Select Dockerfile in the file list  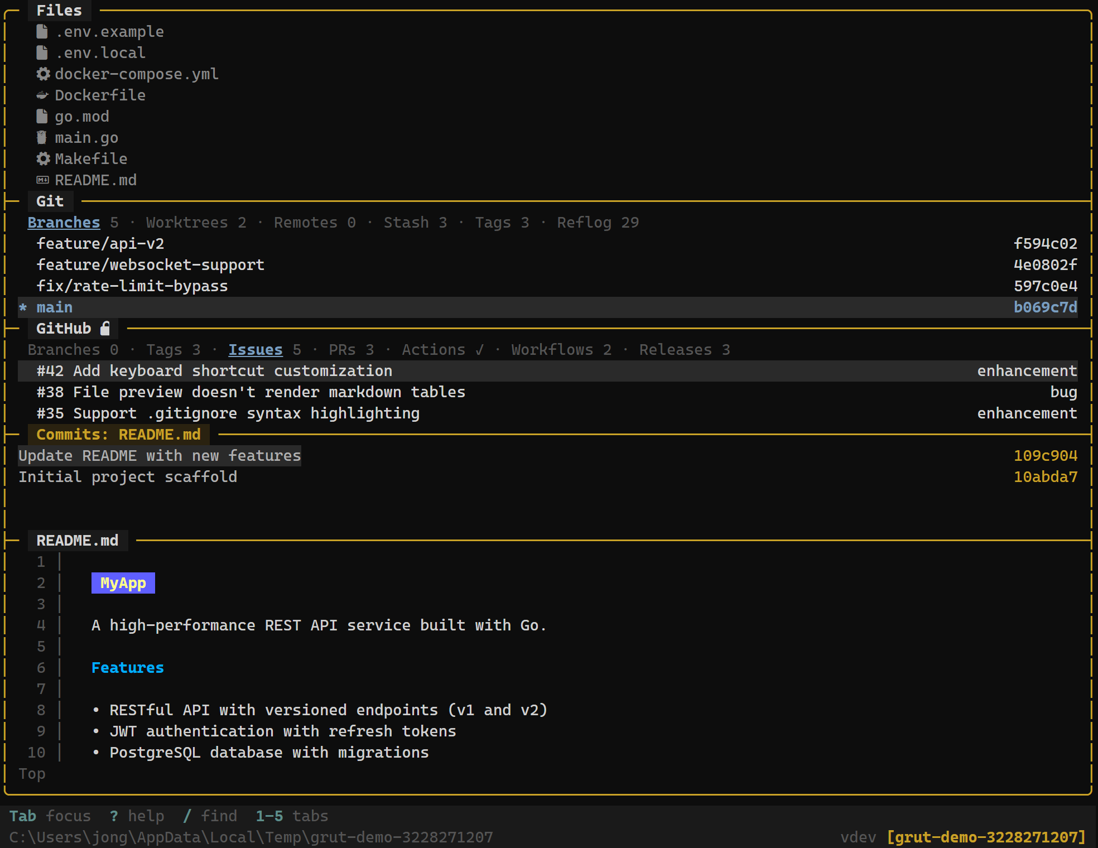100,95
